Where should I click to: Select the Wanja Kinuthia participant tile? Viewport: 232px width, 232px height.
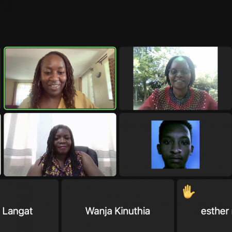coord(118,206)
